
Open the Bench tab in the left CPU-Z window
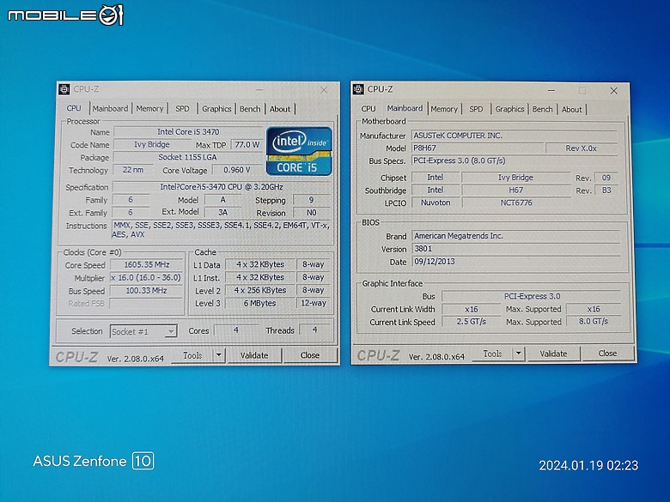[250, 109]
